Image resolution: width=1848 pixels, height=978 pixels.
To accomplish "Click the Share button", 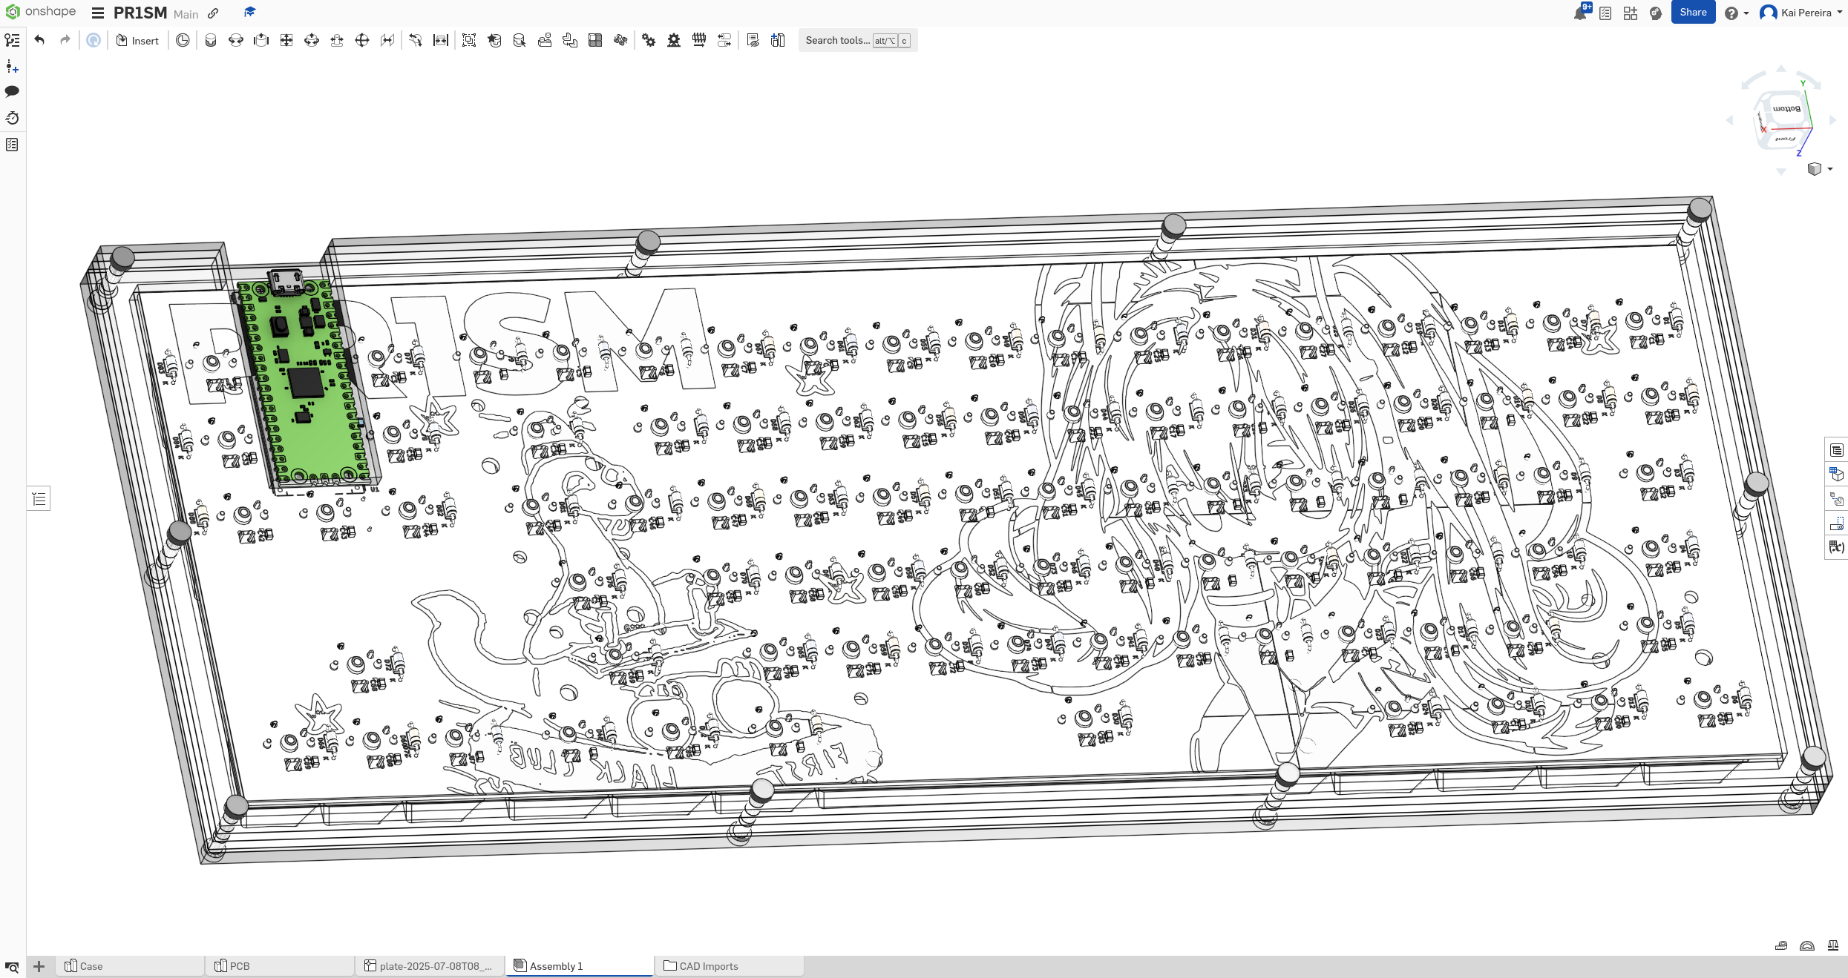I will (x=1693, y=13).
